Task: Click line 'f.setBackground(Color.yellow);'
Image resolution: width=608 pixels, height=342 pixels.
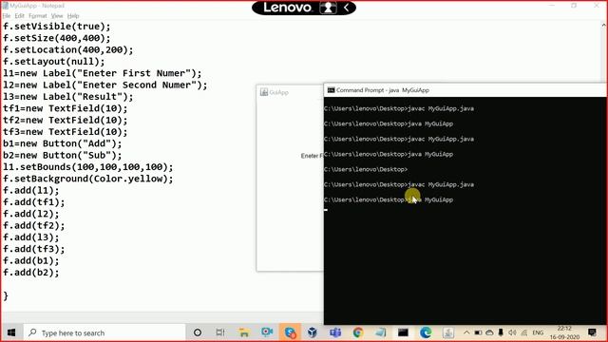Action: [88, 179]
